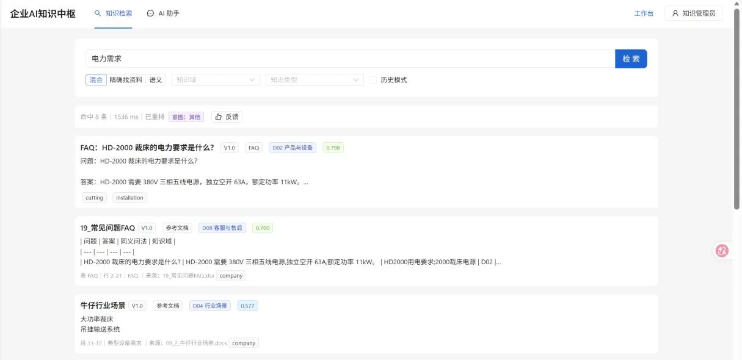The image size is (742, 360).
Task: Click the blue 检索 button
Action: 631,59
